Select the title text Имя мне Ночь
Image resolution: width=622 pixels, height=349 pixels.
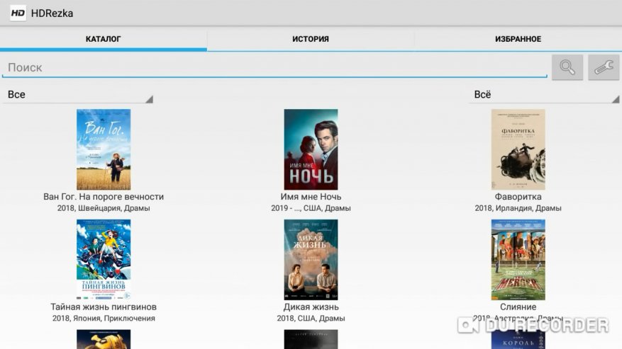pyautogui.click(x=311, y=197)
